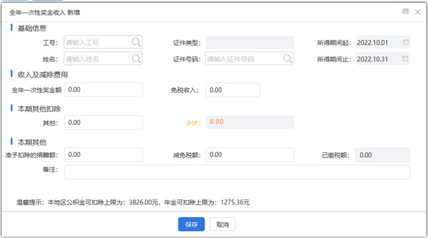Click the 本期其他扣除 section heading

pyautogui.click(x=39, y=109)
